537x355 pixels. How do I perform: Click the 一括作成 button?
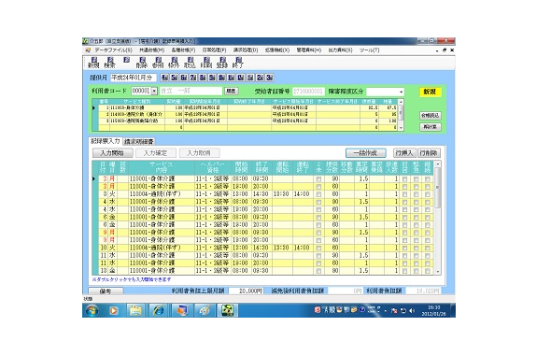[x=366, y=153]
